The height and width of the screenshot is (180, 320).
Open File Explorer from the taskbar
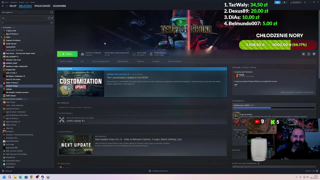point(15,177)
